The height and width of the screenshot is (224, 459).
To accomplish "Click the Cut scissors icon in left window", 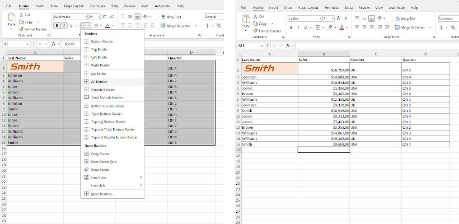I will click(x=21, y=15).
